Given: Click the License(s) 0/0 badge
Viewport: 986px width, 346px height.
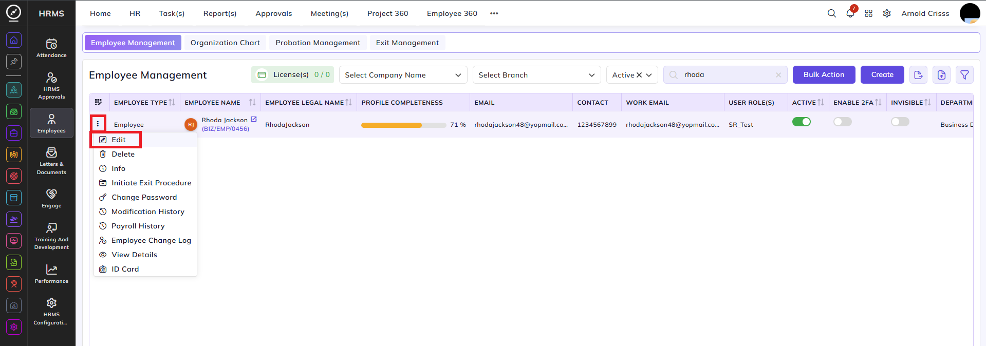Looking at the screenshot, I should click(x=292, y=75).
